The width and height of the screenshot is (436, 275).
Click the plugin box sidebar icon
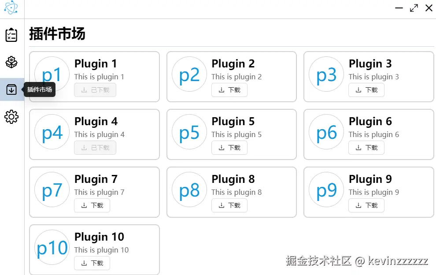(11, 62)
